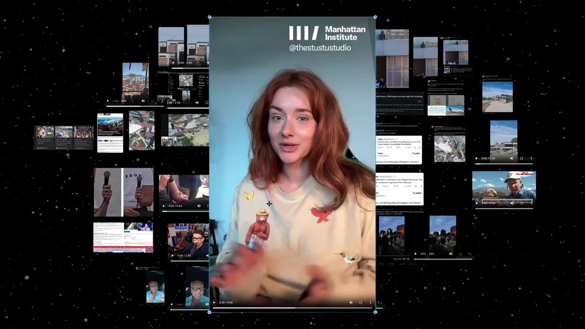
Task: Fullscreen the 1:00 / 1:00 screen recording video
Action: pos(207,103)
